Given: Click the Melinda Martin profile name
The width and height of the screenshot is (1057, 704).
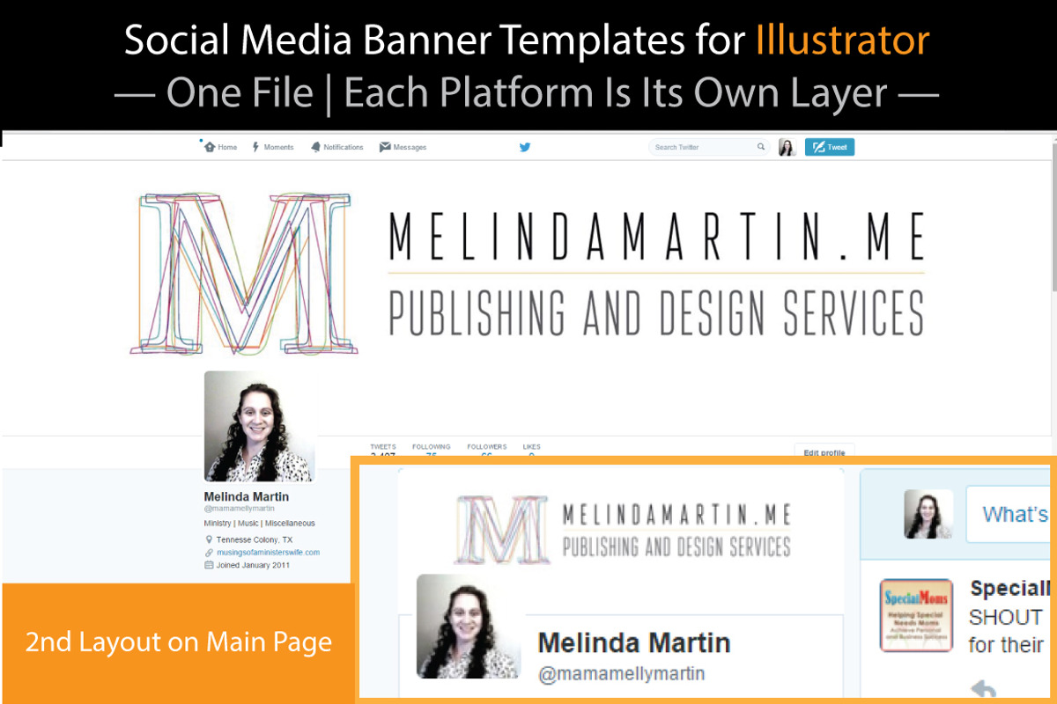Looking at the screenshot, I should pyautogui.click(x=247, y=496).
